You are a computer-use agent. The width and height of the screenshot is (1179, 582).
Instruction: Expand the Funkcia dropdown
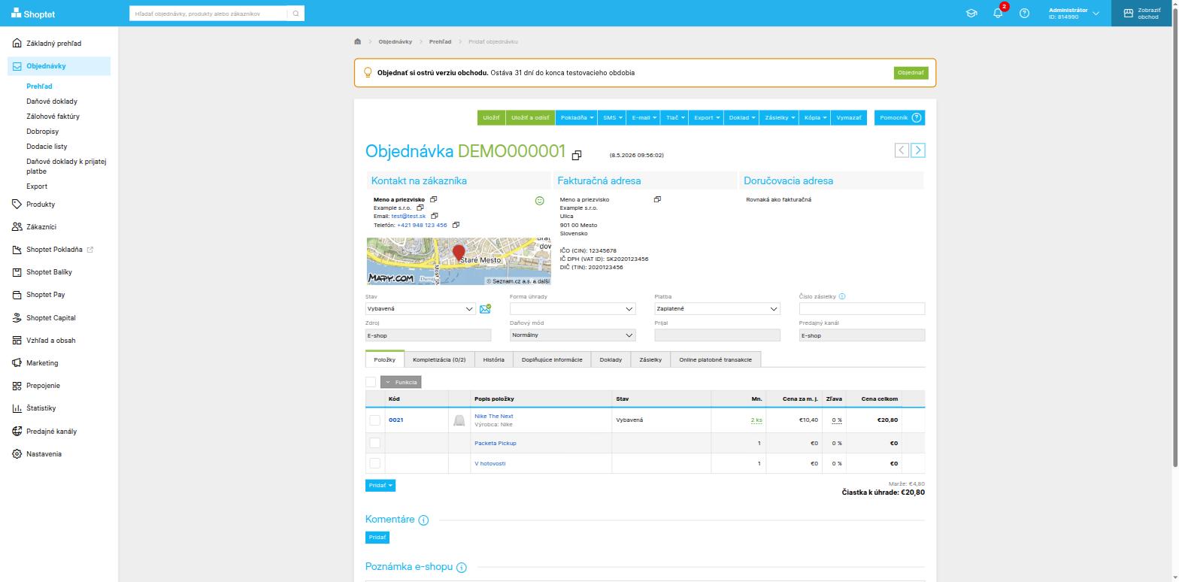(x=401, y=382)
